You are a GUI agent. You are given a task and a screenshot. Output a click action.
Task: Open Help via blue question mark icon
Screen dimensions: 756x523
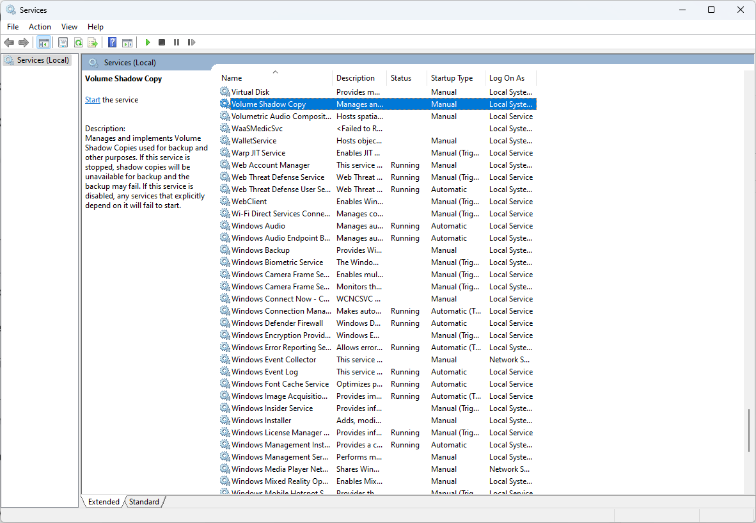[112, 42]
